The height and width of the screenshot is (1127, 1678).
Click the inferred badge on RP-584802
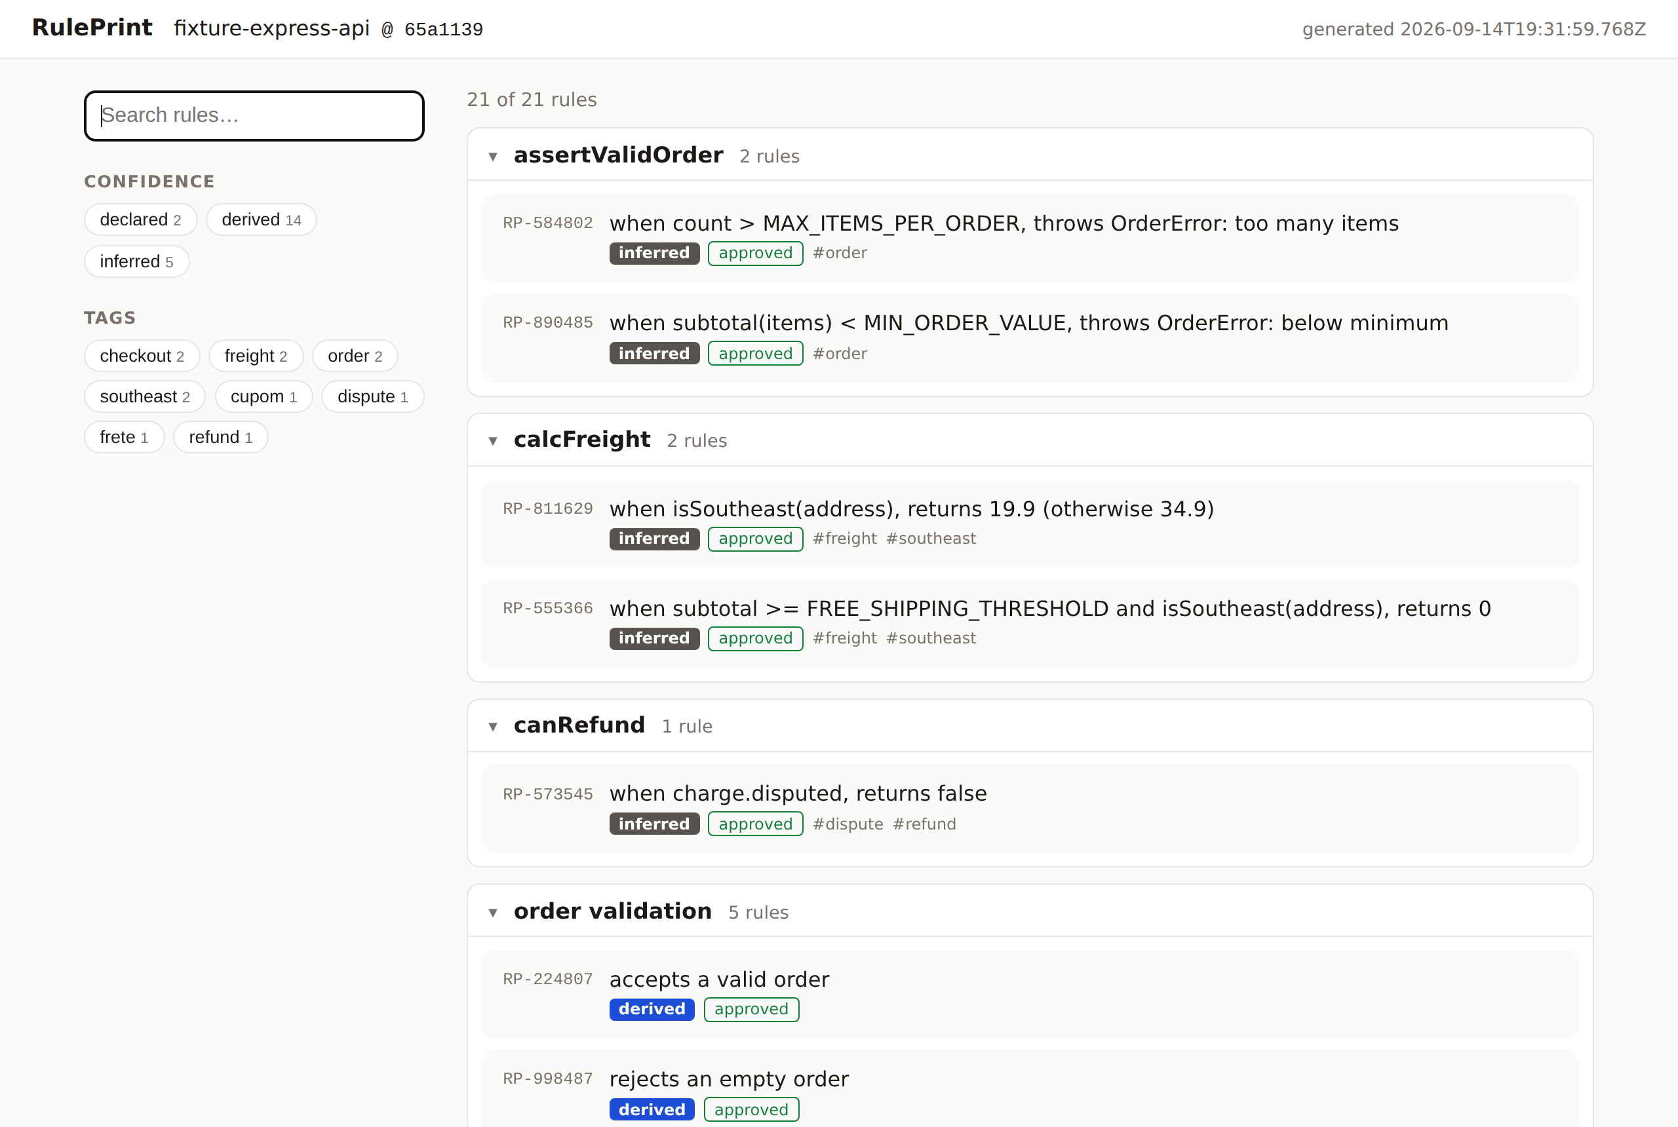654,253
